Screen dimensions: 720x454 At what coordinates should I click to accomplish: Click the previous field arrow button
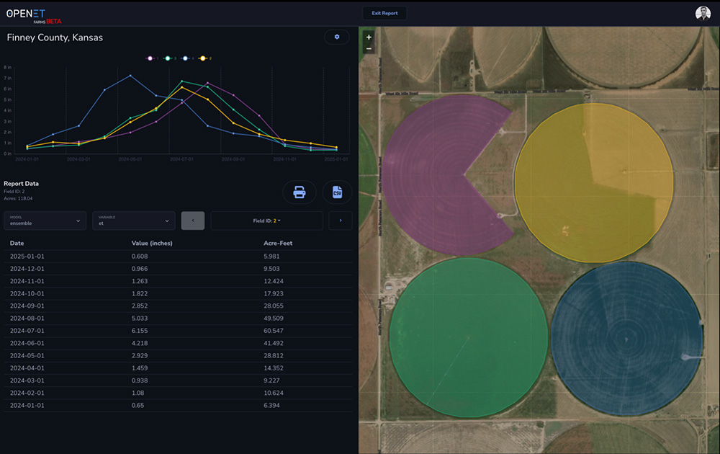[192, 221]
